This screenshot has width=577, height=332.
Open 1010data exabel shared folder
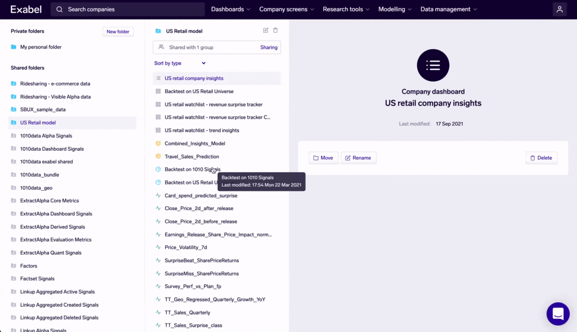pos(46,161)
